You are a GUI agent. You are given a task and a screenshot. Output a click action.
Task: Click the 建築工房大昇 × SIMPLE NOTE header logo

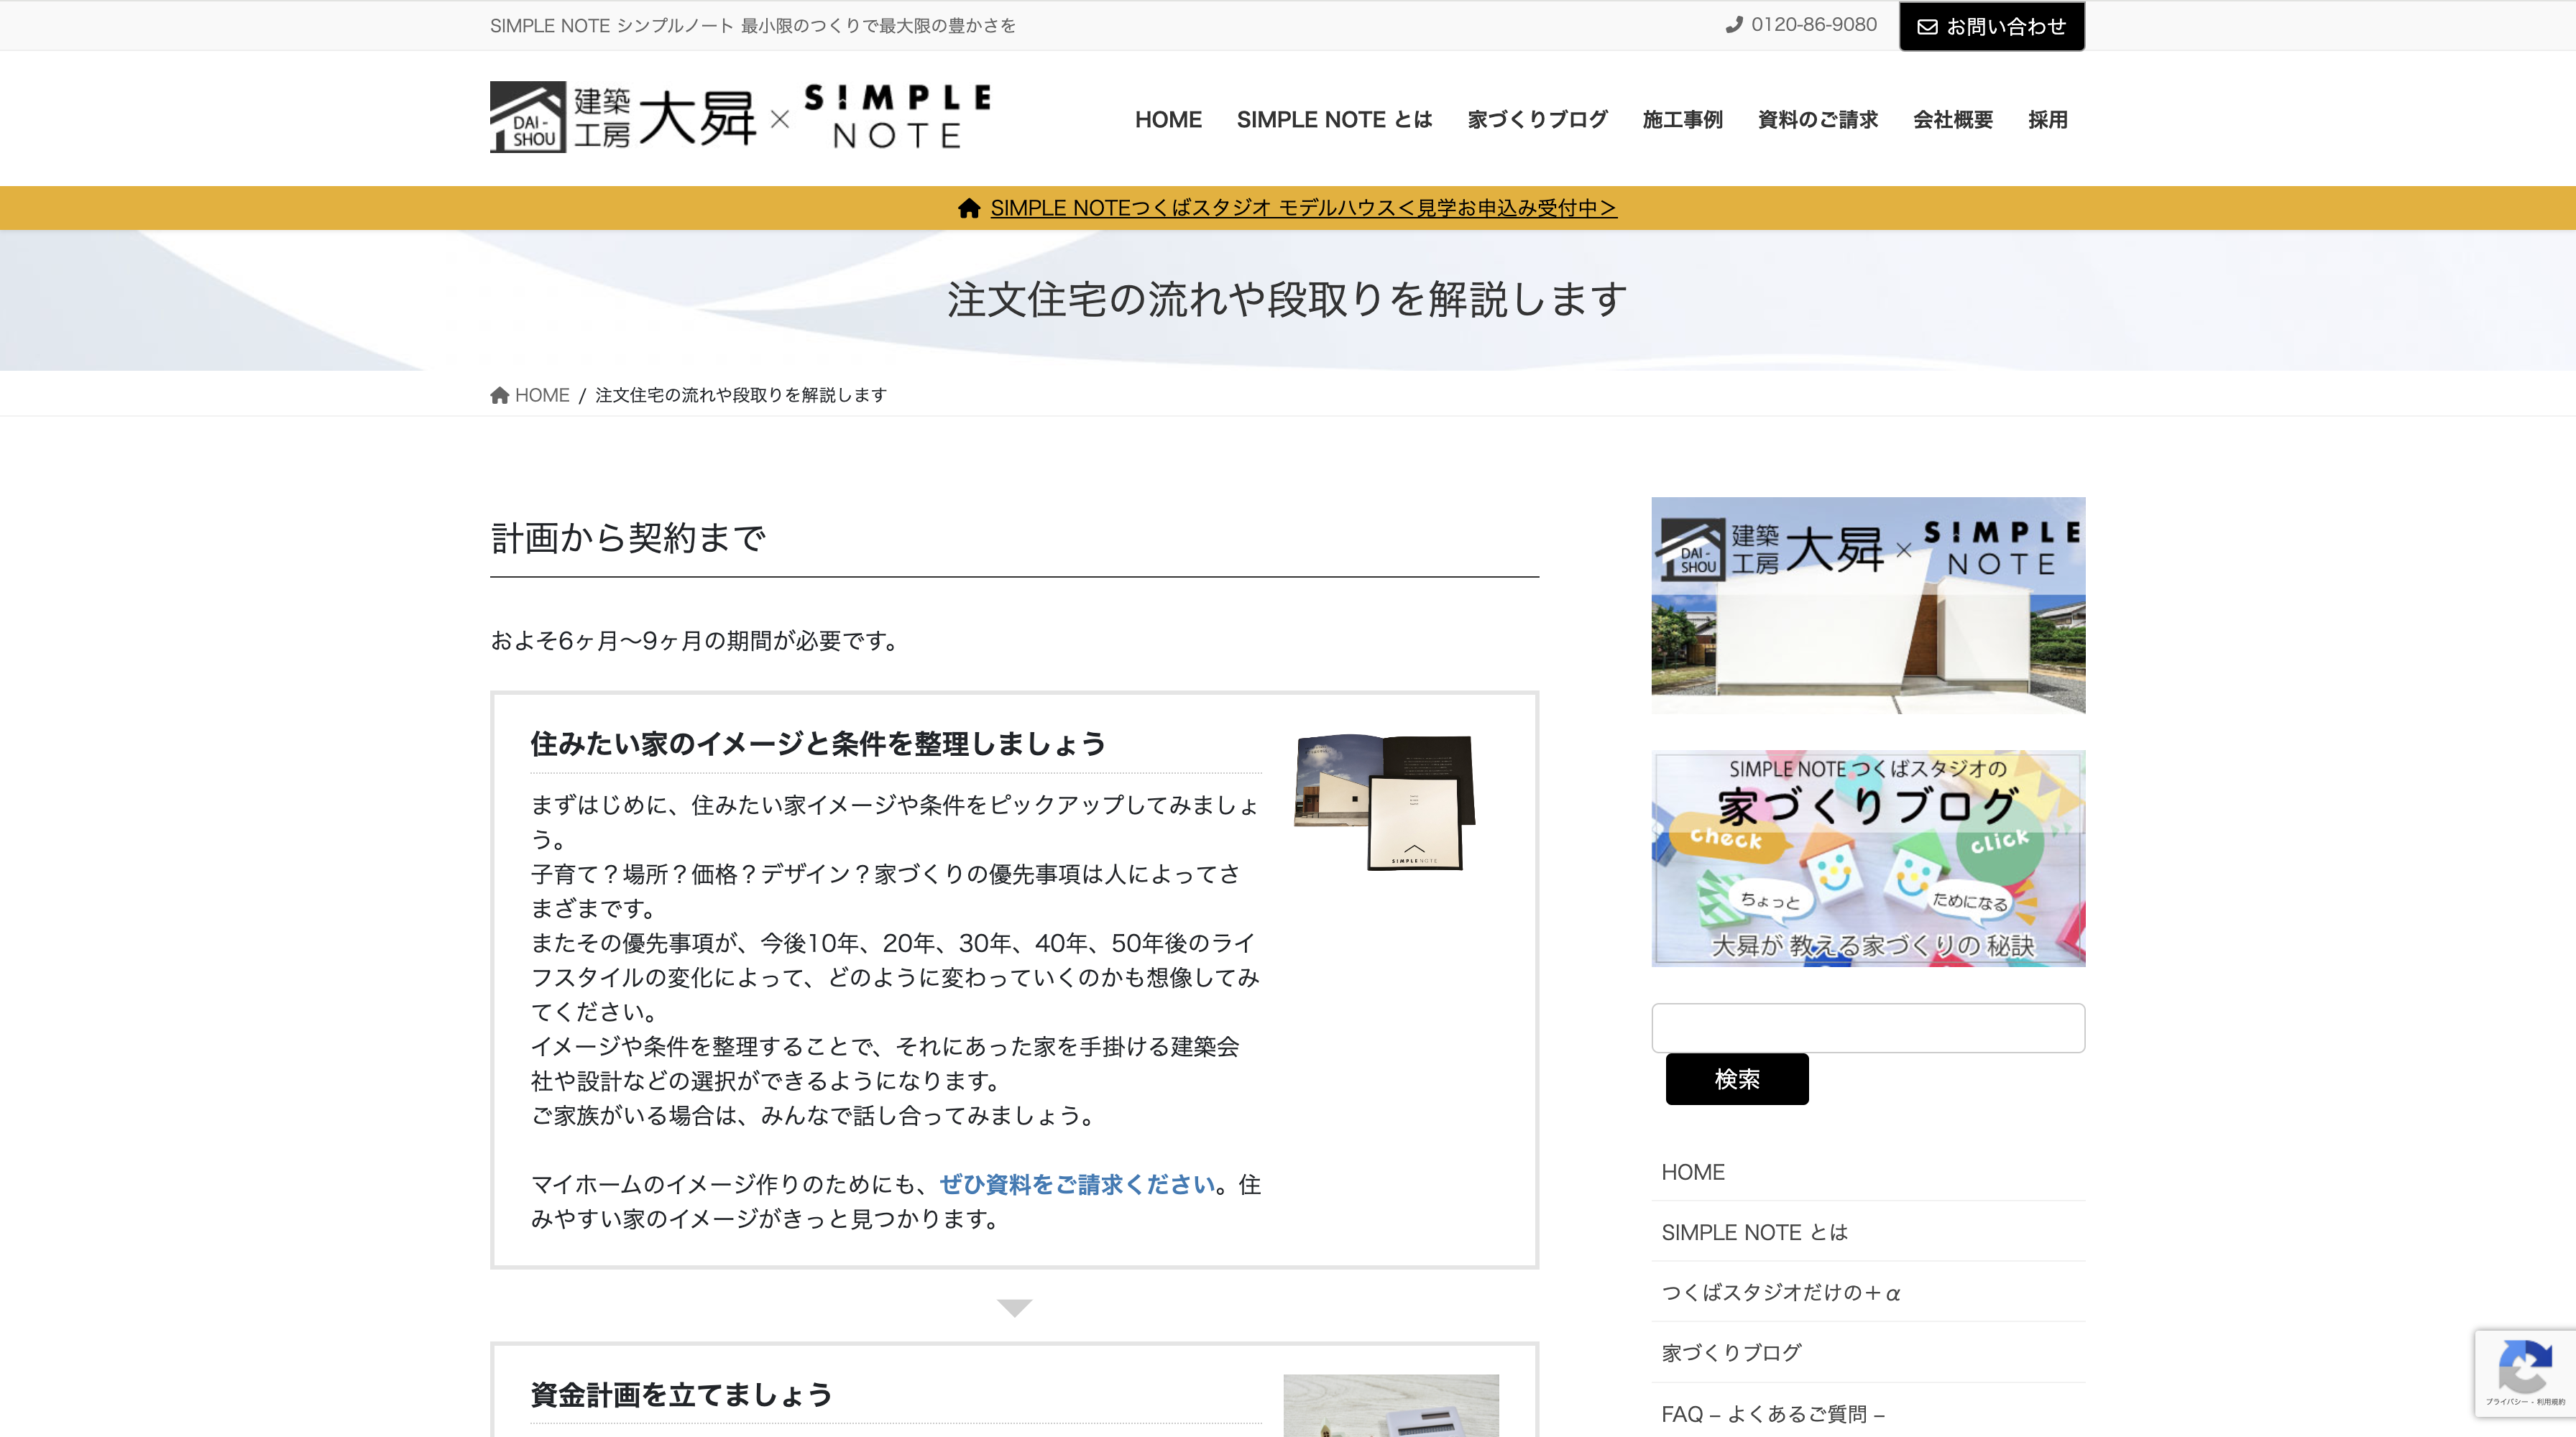point(741,117)
